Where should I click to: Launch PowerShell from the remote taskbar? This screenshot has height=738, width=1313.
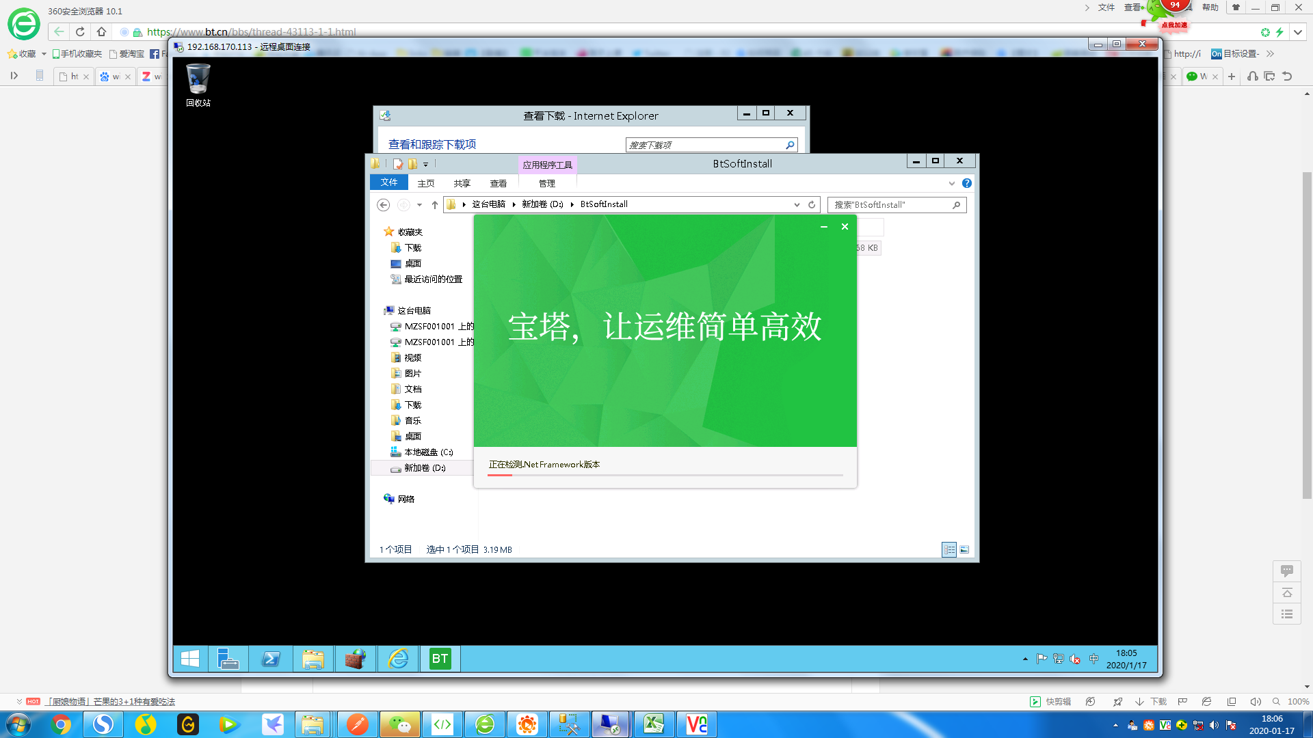[x=271, y=659]
